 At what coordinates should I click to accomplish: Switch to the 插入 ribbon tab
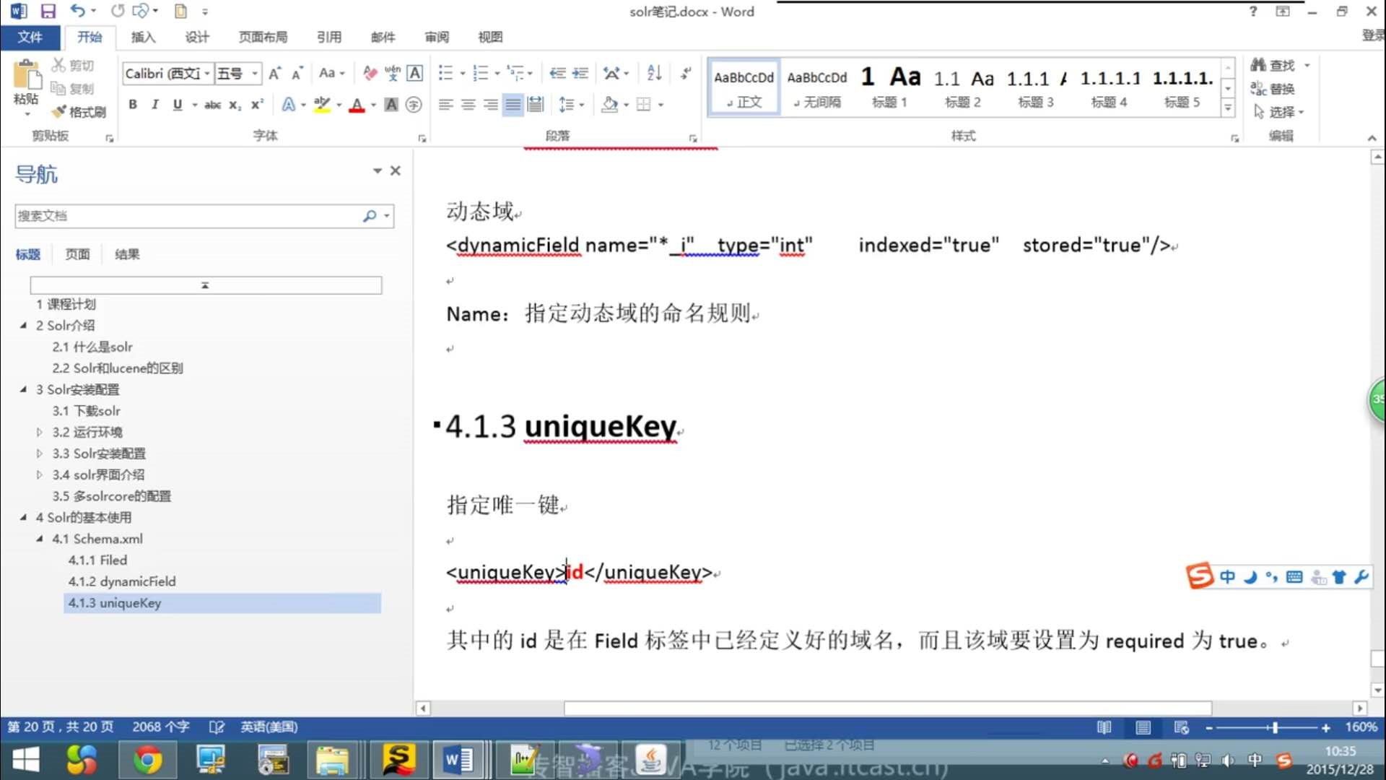[143, 37]
